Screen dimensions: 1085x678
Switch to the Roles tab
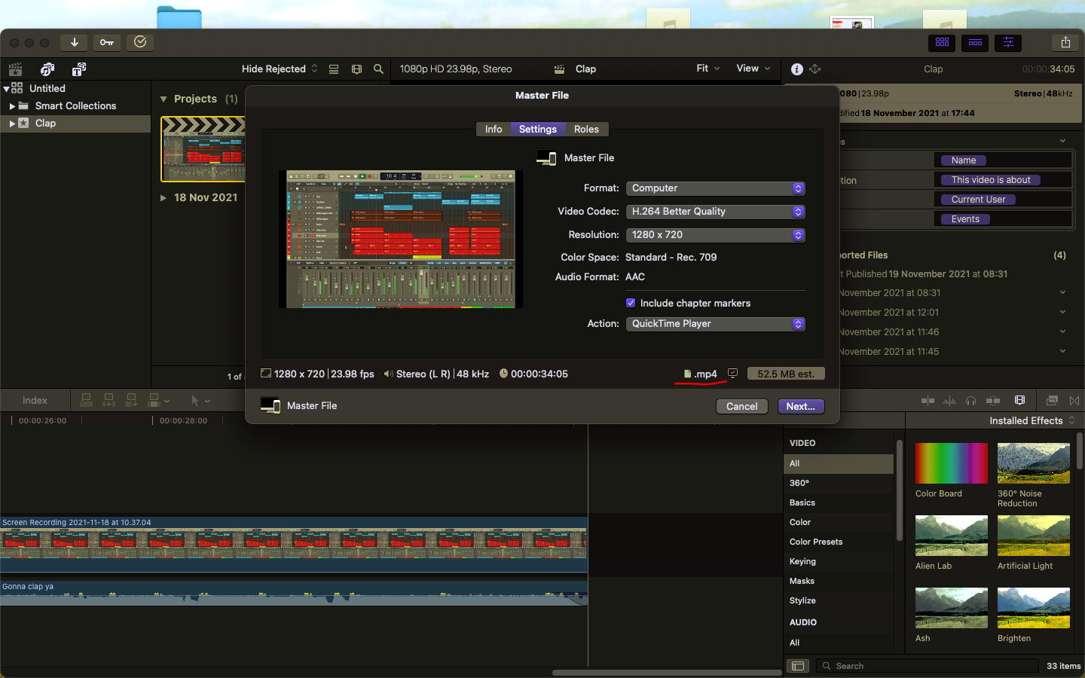click(586, 130)
